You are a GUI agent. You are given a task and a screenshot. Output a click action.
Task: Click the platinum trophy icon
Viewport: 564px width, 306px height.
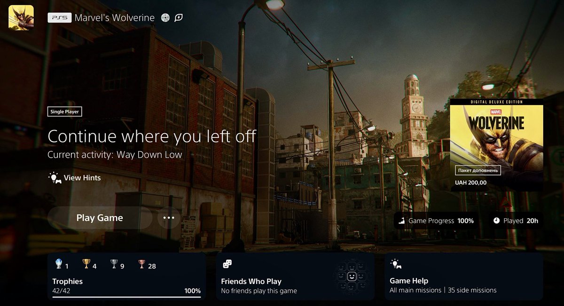(59, 264)
